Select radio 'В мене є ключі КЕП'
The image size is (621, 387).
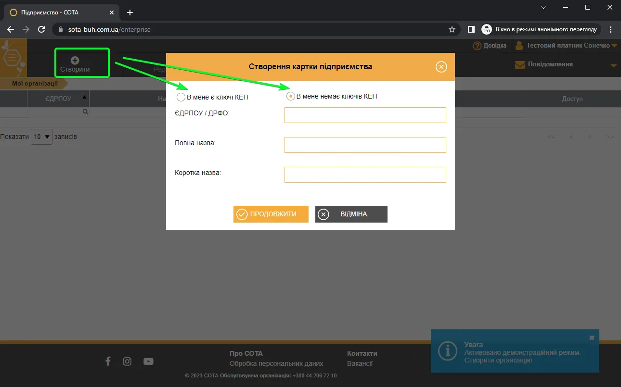pyautogui.click(x=181, y=98)
